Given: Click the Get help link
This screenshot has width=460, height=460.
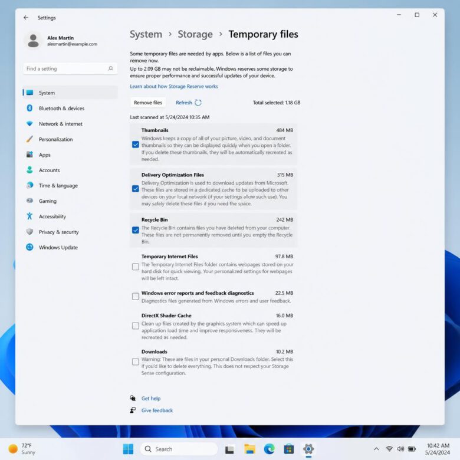Looking at the screenshot, I should point(151,399).
